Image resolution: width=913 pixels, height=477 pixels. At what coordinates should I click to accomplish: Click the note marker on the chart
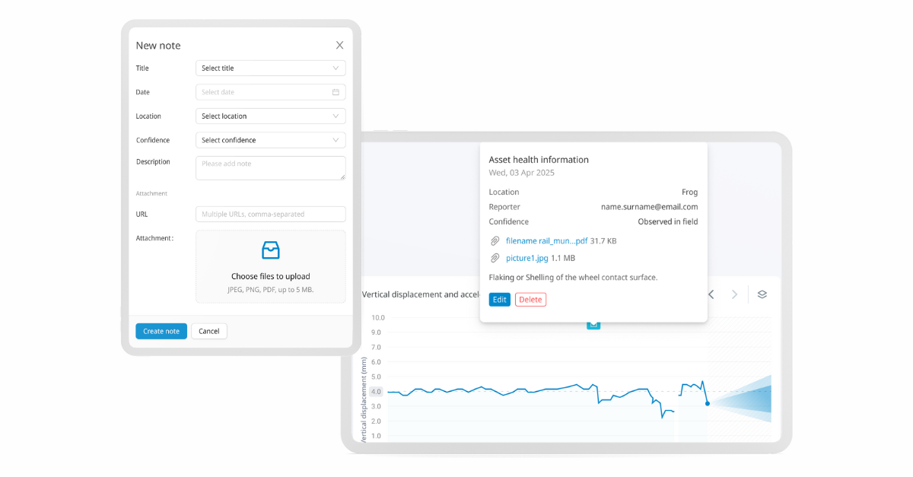(593, 325)
